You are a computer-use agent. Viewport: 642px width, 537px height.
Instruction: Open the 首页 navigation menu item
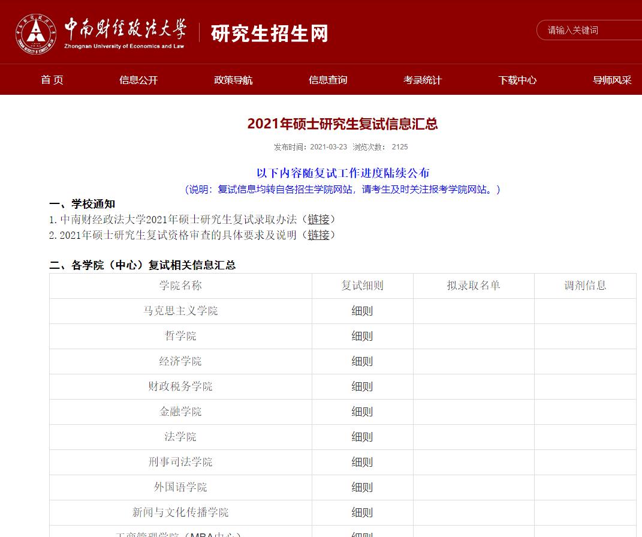tap(52, 80)
